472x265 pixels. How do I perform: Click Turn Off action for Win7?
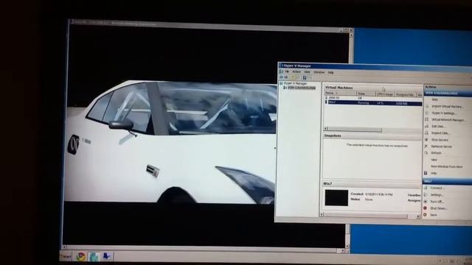tap(437, 202)
